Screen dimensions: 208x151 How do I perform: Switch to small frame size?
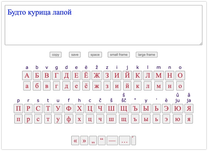click(x=119, y=55)
